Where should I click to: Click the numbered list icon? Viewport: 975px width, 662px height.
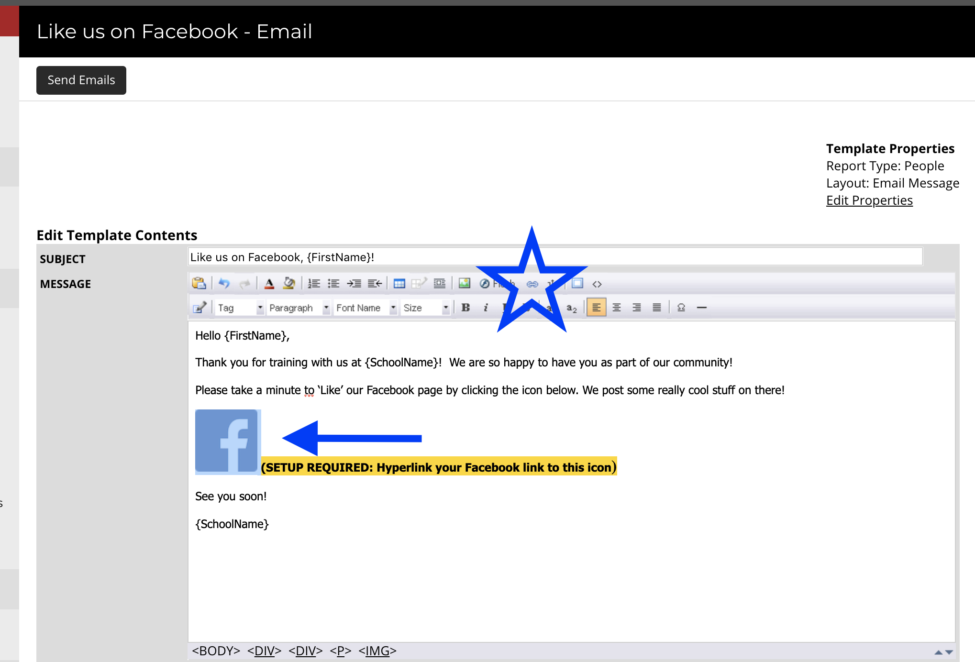(x=314, y=284)
